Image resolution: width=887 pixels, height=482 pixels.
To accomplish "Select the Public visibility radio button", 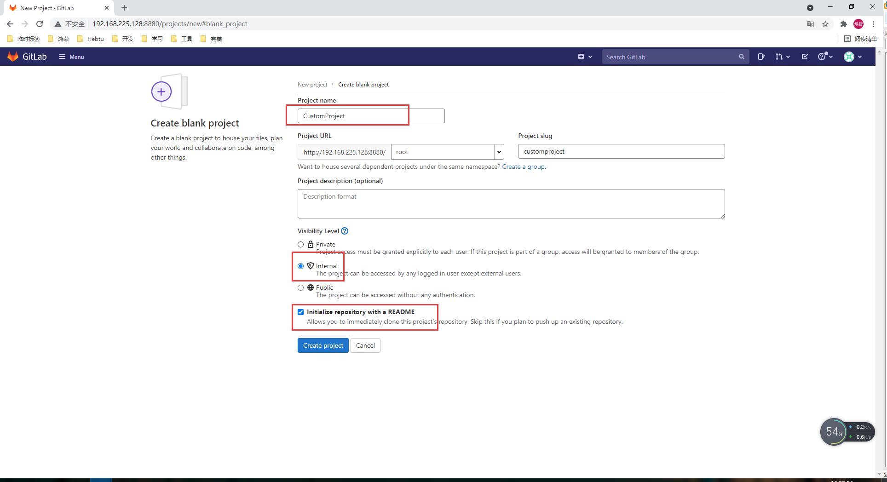I will 301,288.
